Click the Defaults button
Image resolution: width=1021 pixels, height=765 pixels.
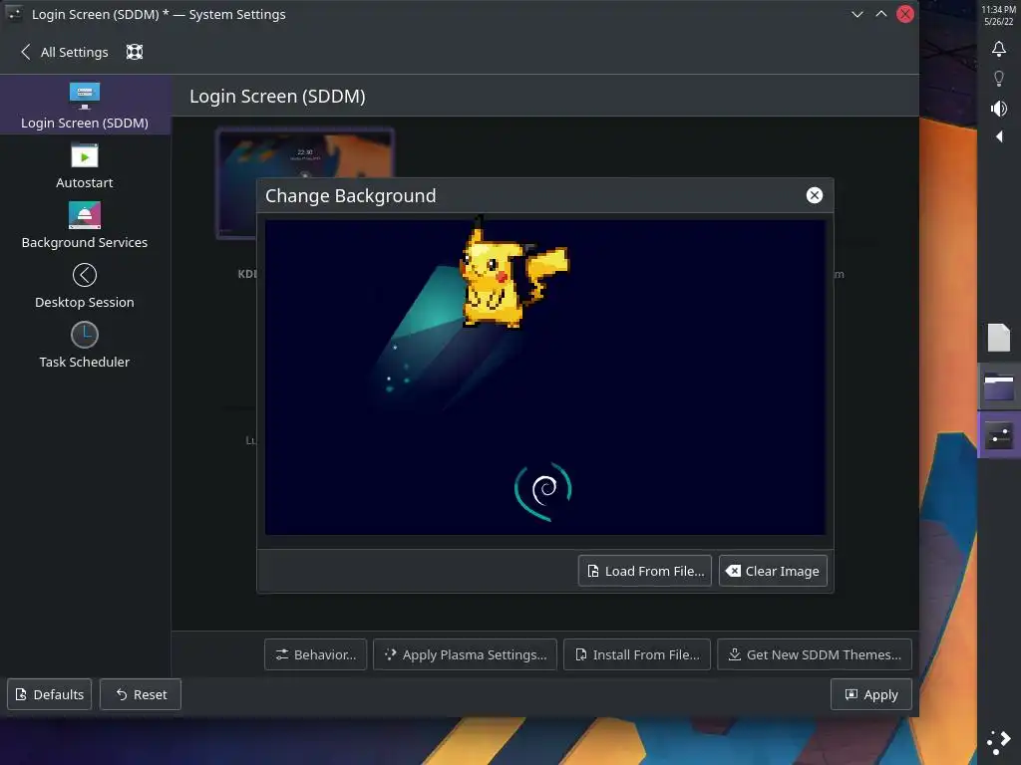tap(50, 694)
